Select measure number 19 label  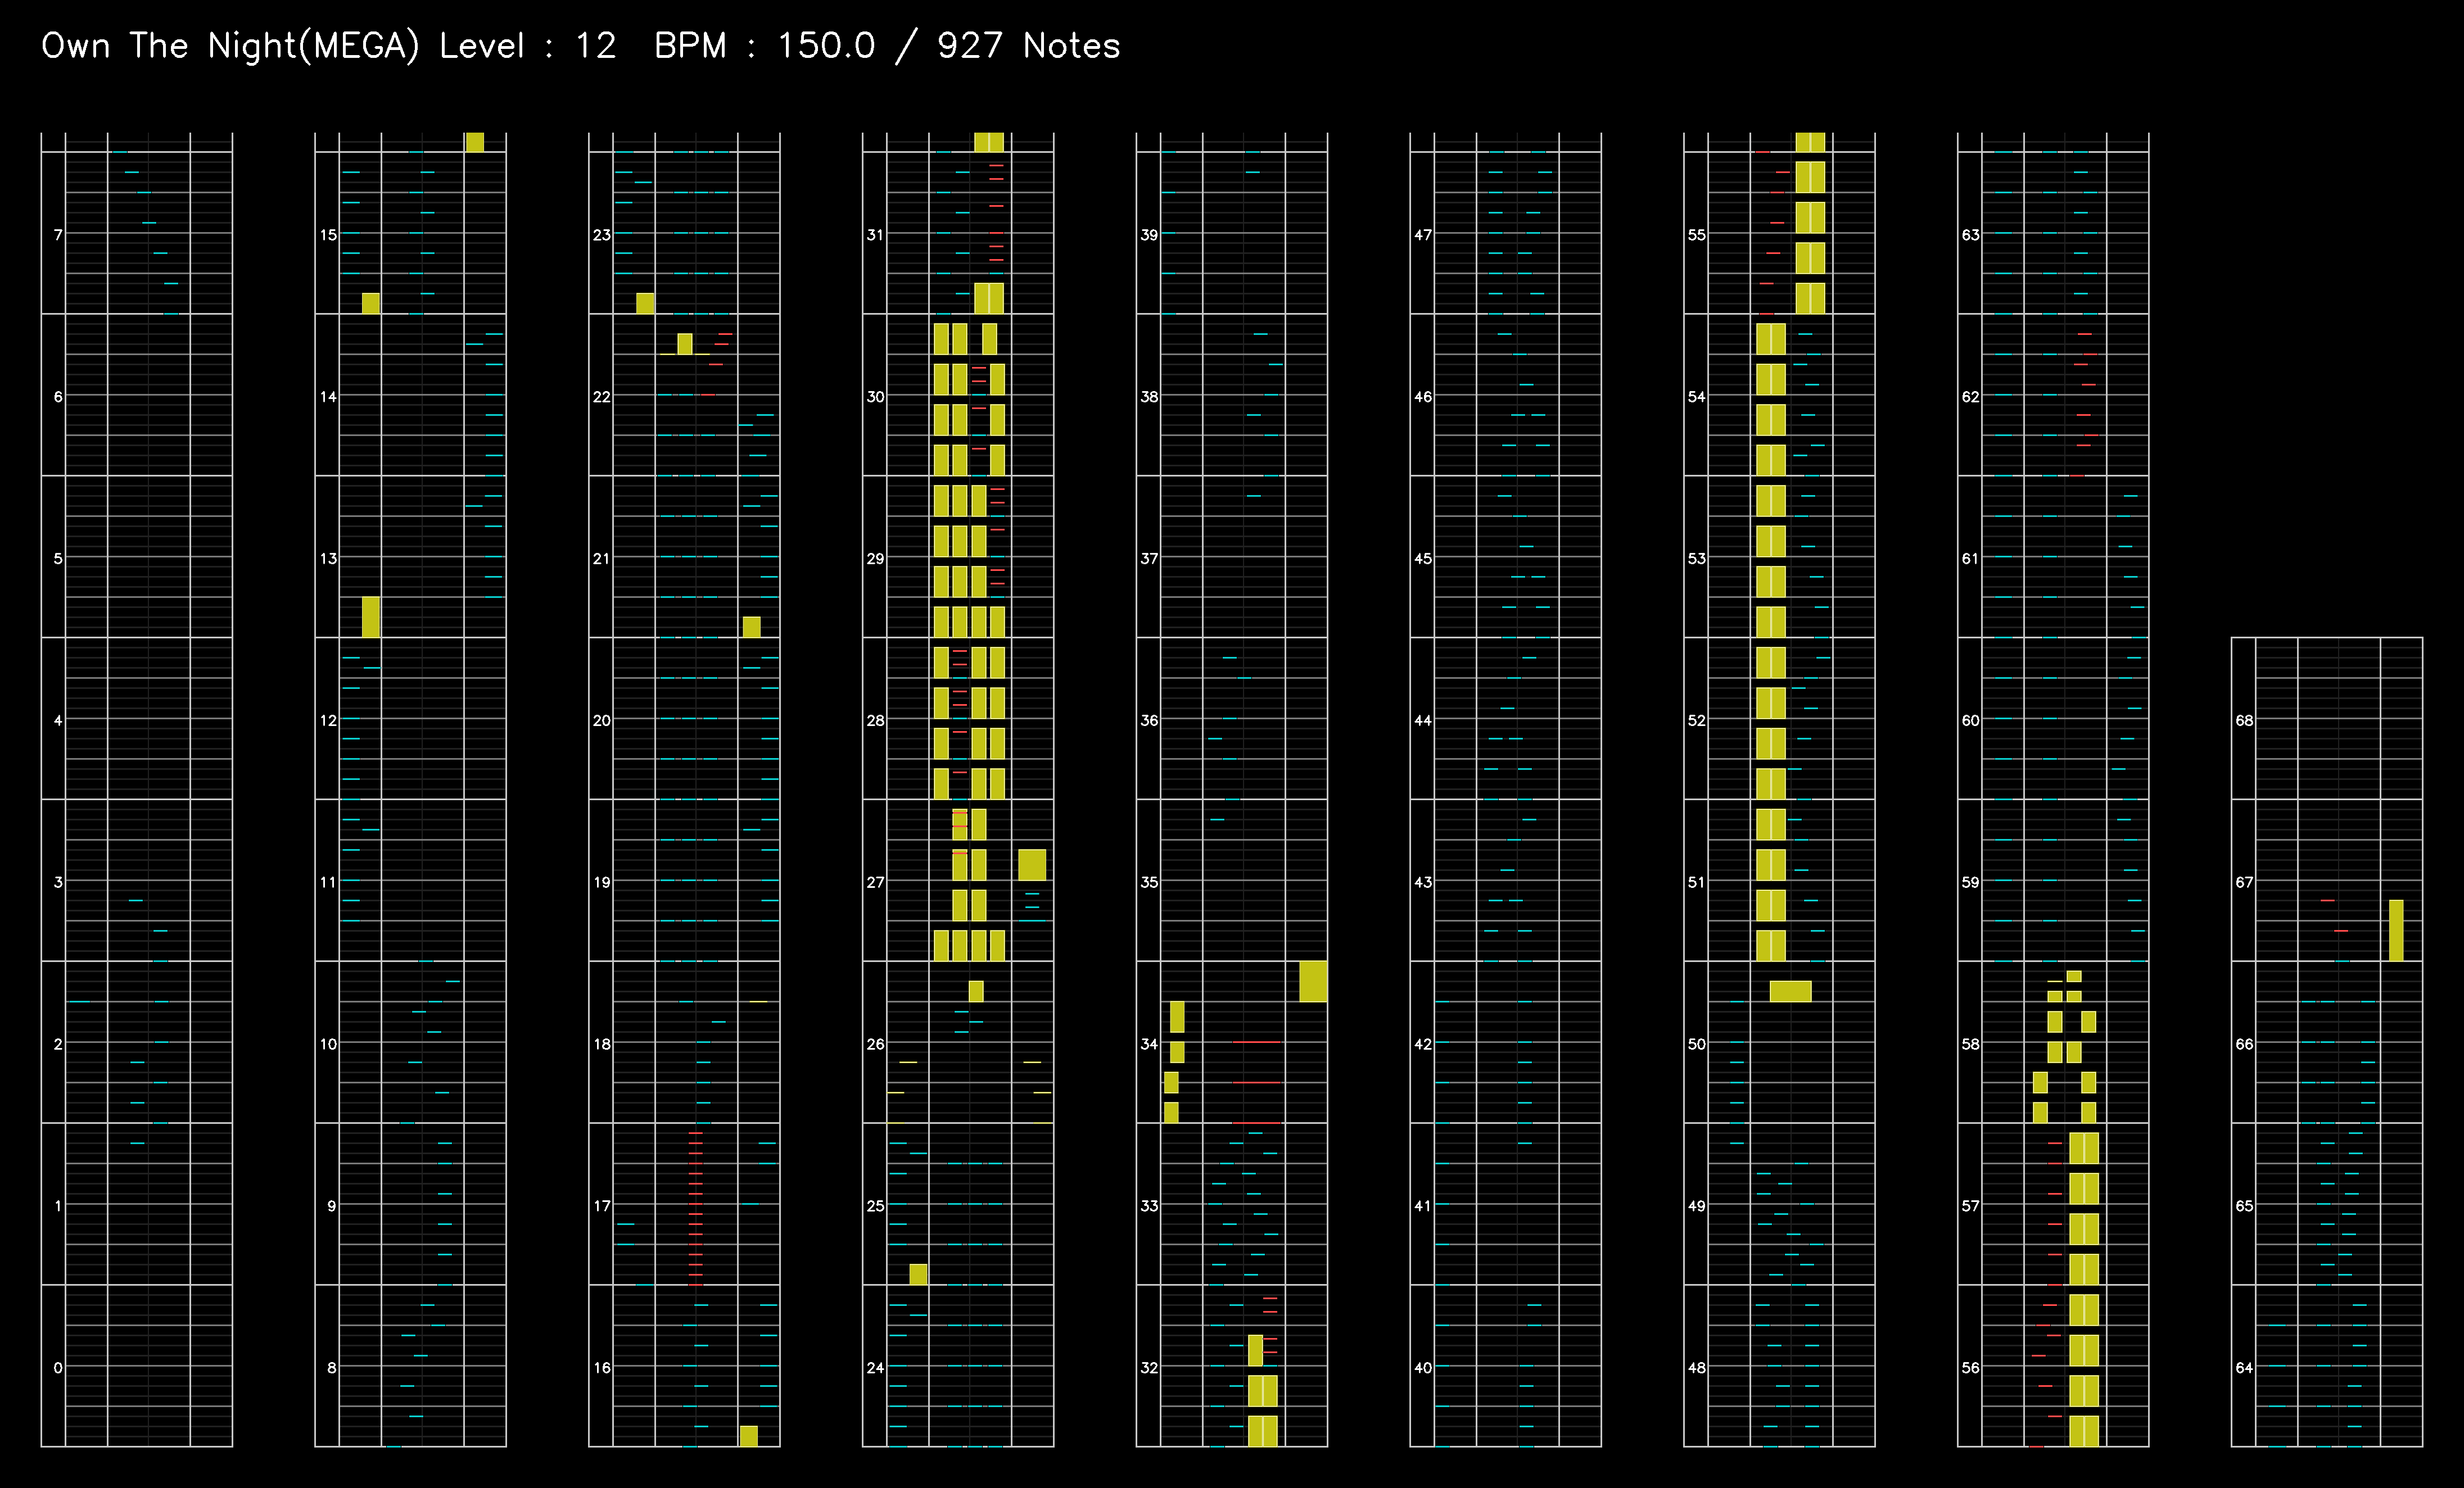pos(602,882)
